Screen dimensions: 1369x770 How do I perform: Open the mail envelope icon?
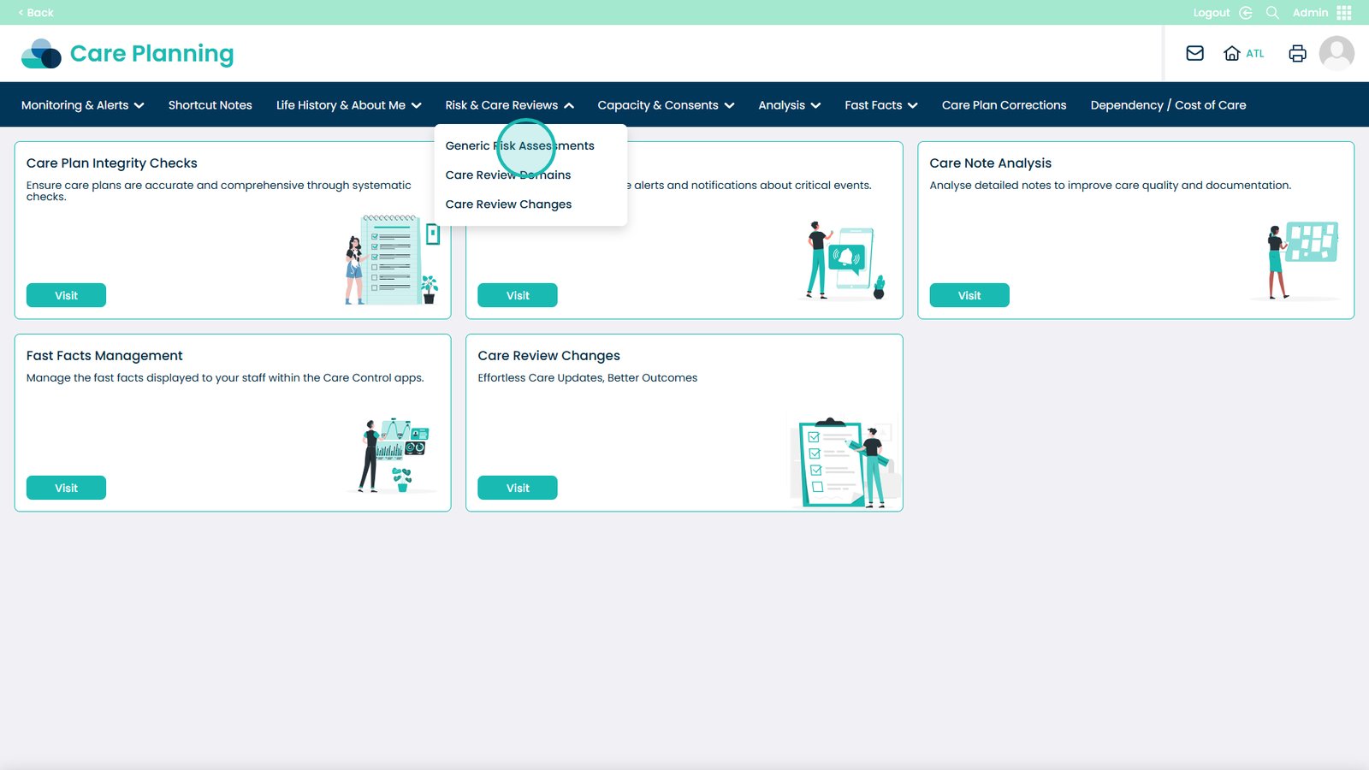point(1194,53)
